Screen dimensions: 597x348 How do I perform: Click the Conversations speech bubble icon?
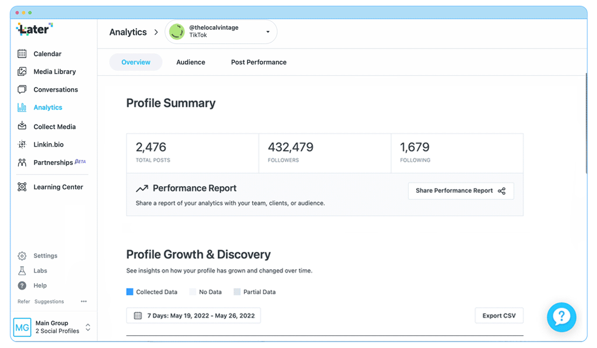pos(22,89)
